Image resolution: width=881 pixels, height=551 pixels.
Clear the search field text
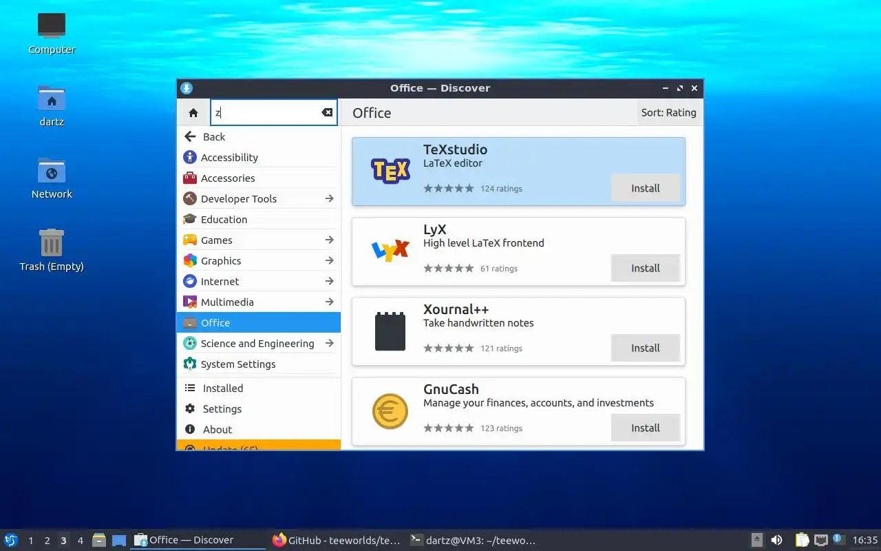coord(327,113)
